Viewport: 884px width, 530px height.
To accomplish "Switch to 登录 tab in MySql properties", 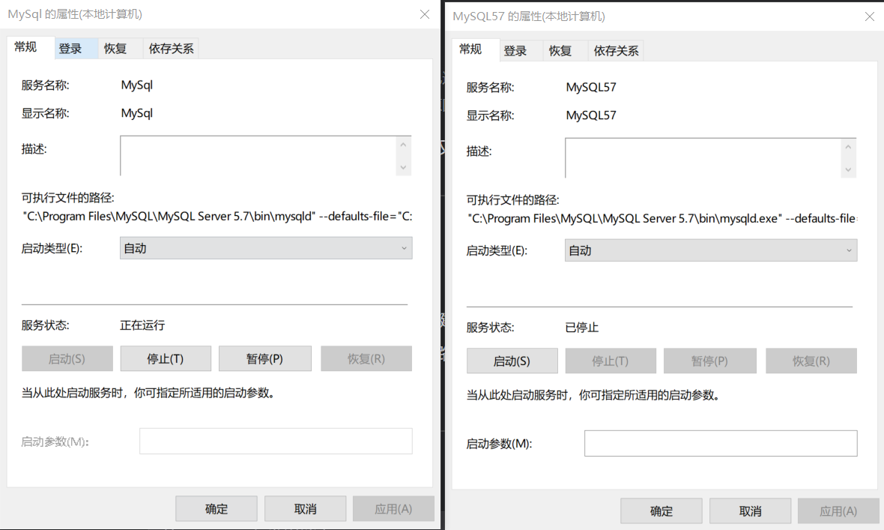I will [76, 49].
